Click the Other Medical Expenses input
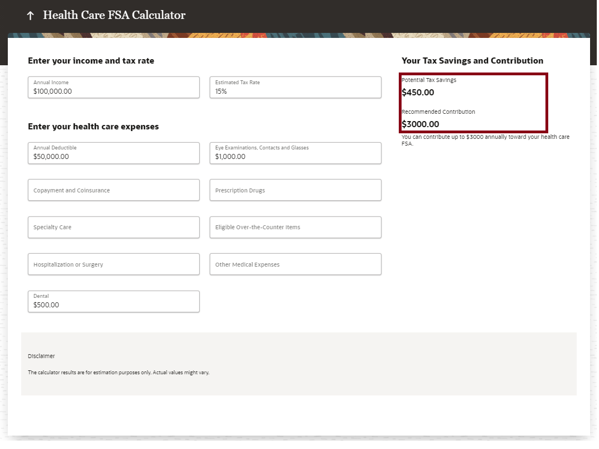This screenshot has width=599, height=449. pyautogui.click(x=295, y=264)
